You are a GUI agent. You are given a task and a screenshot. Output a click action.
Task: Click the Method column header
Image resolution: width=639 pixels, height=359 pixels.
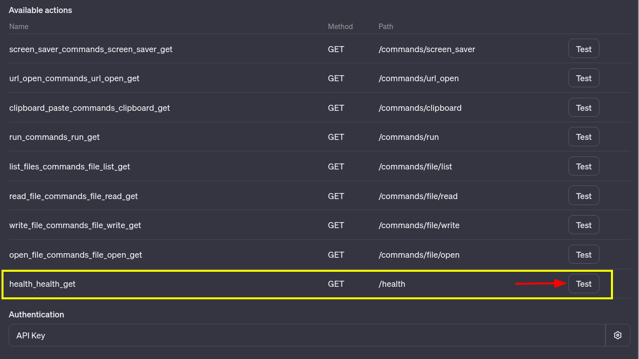coord(340,26)
